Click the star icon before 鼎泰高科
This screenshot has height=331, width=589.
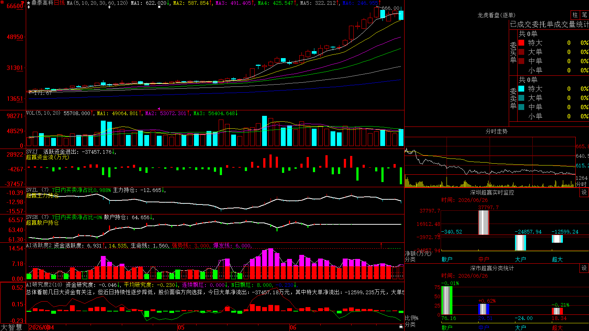pos(29,3)
